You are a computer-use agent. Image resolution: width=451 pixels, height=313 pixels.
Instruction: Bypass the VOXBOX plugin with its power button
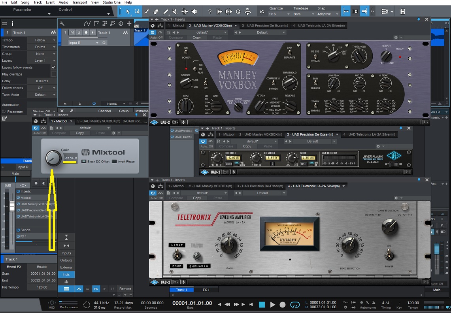pyautogui.click(x=153, y=32)
